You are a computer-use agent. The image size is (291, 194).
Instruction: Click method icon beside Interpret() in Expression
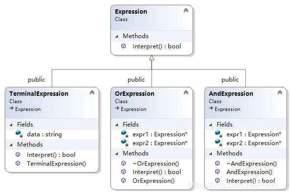(123, 46)
